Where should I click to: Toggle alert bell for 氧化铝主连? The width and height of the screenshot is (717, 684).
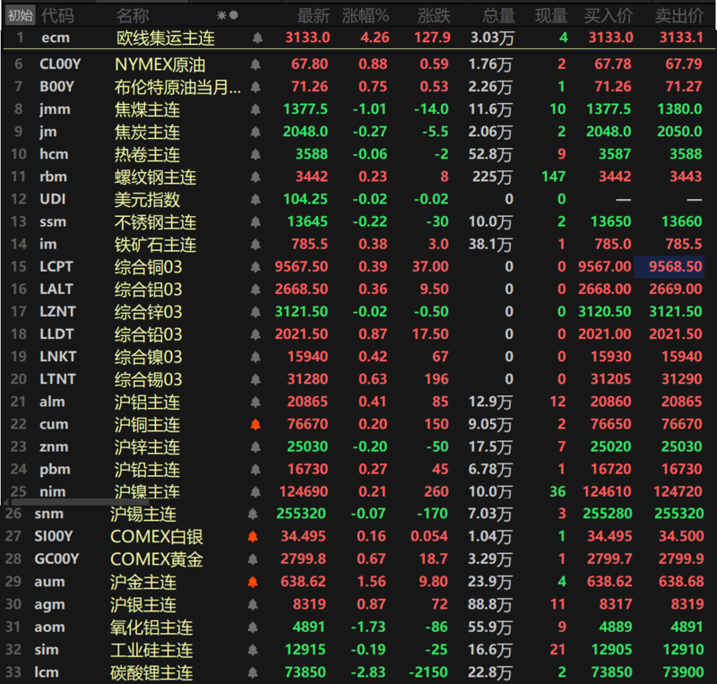(253, 628)
